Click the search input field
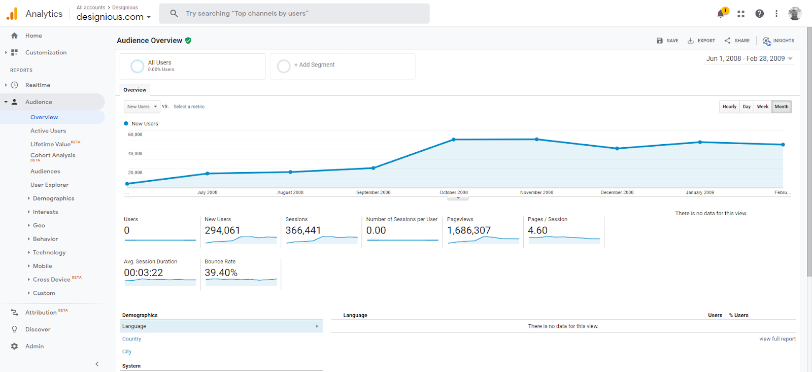Viewport: 812px width, 372px height. [x=294, y=14]
